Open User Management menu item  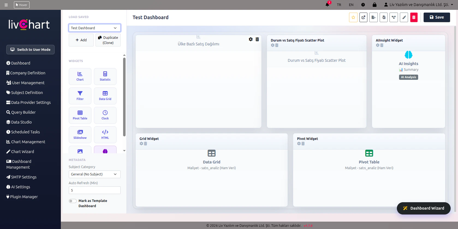point(25,83)
